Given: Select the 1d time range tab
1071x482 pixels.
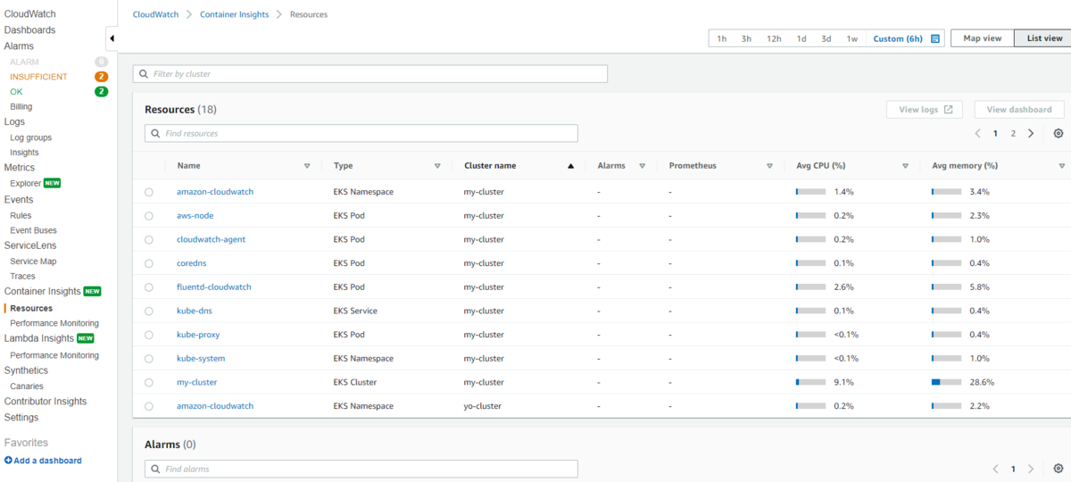Looking at the screenshot, I should point(801,38).
